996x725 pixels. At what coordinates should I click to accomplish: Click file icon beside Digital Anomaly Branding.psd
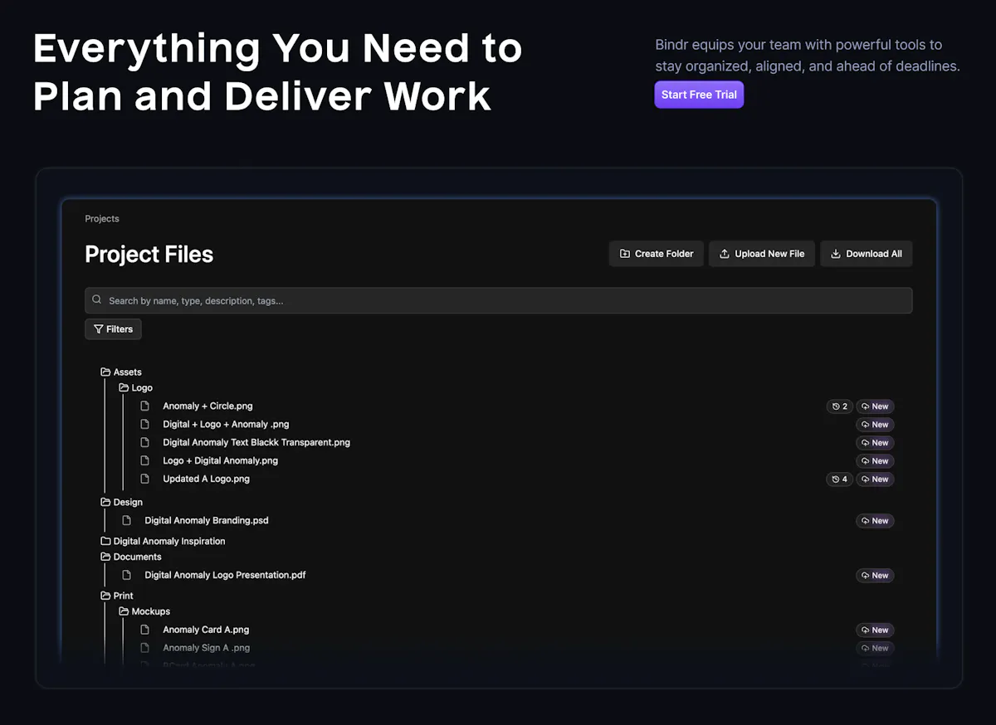point(127,521)
